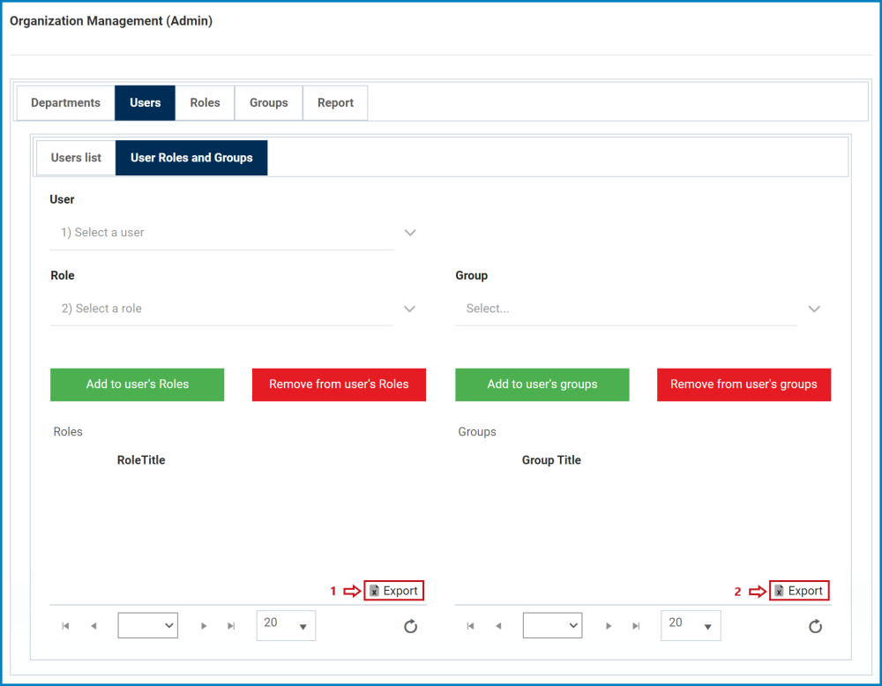Go to previous page in Roles grid

(93, 626)
